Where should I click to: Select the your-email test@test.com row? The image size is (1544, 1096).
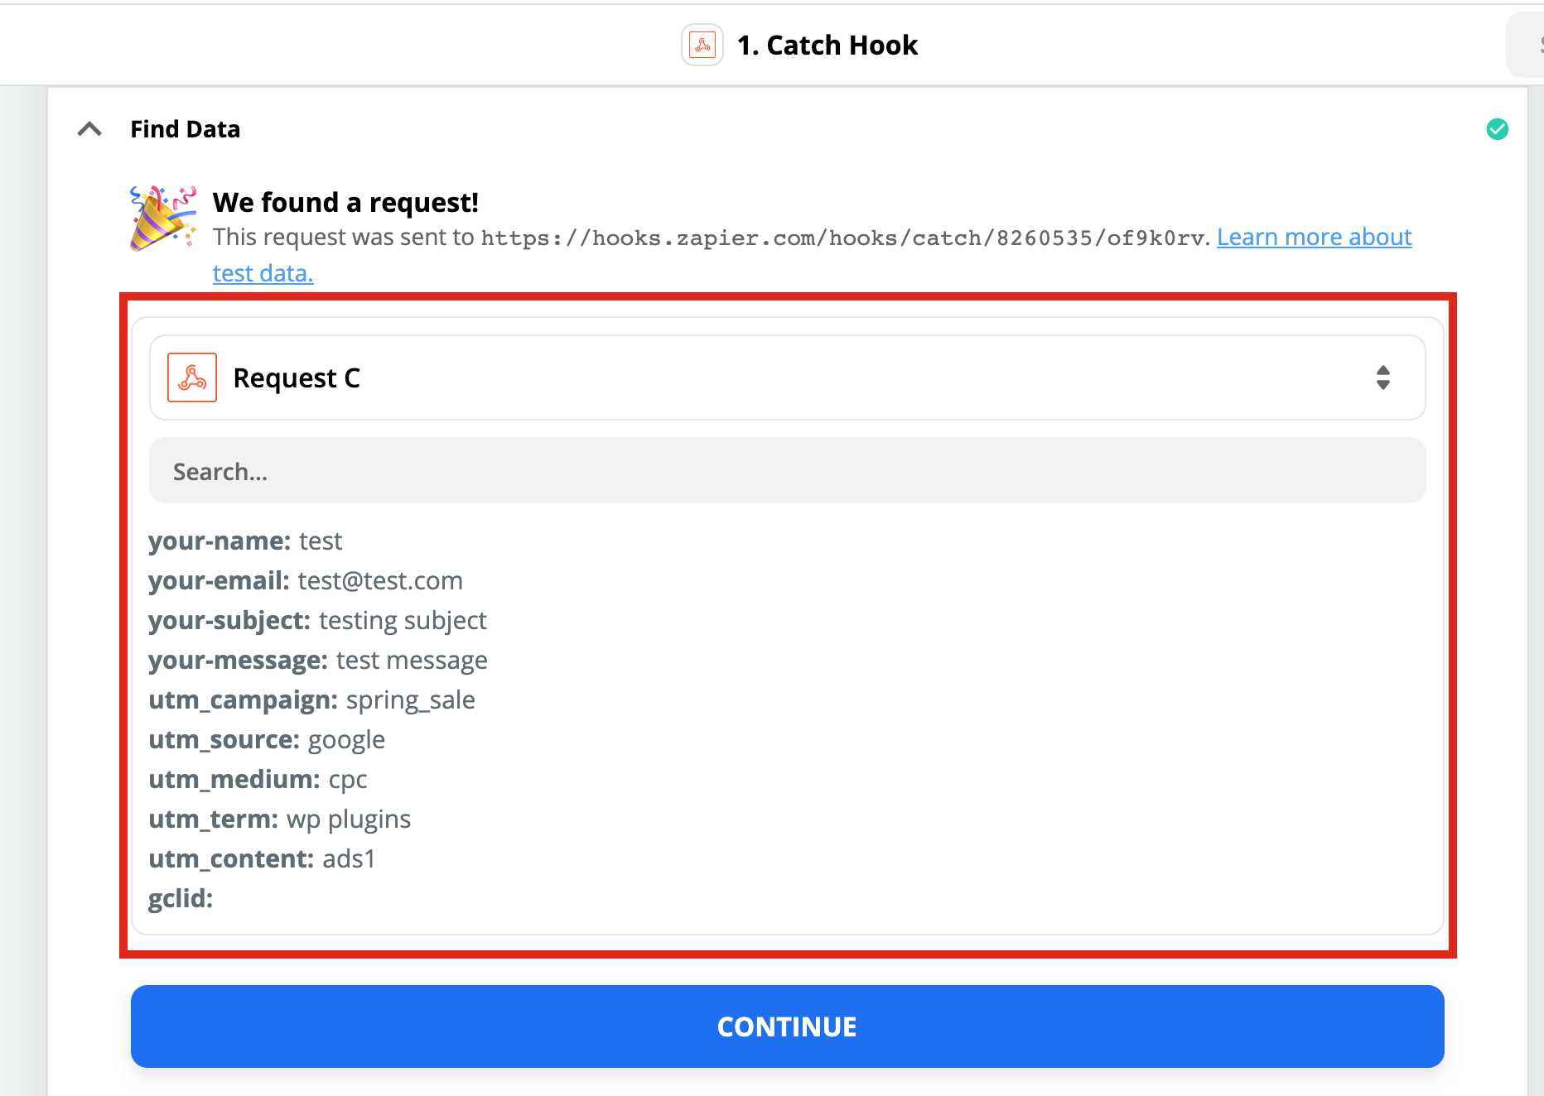click(x=305, y=580)
